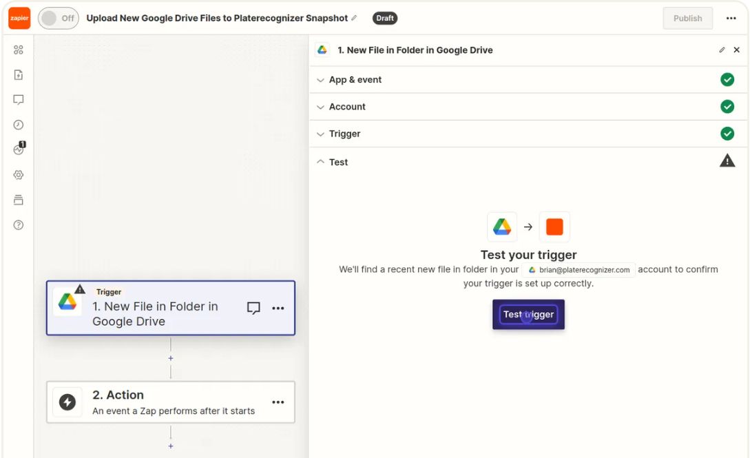Click the Zapier logo
The height and width of the screenshot is (458, 750).
19,19
